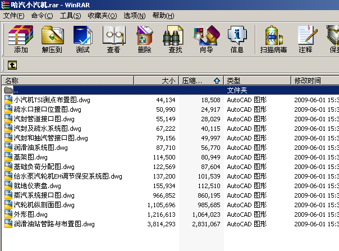The width and height of the screenshot is (339, 251).
Task: Click icon of 汽封和抽汽管接口图.dwg
Action: pyautogui.click(x=8, y=138)
